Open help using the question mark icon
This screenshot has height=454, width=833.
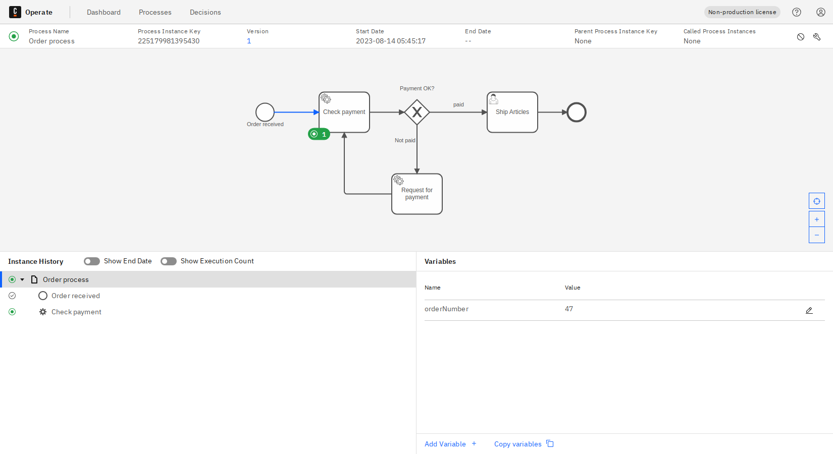tap(797, 12)
